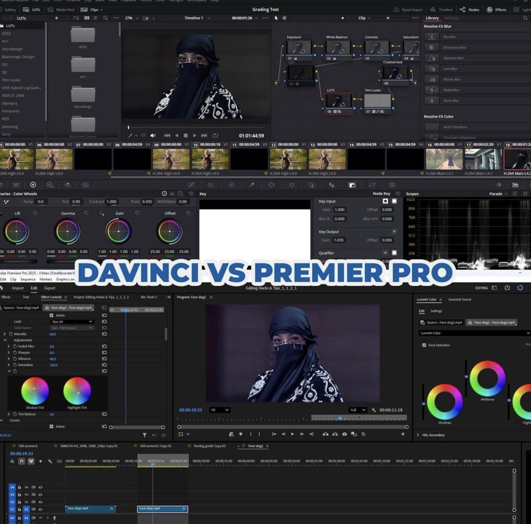Click the Premiere share/export icon top right
This screenshot has width=531, height=524.
click(x=507, y=288)
